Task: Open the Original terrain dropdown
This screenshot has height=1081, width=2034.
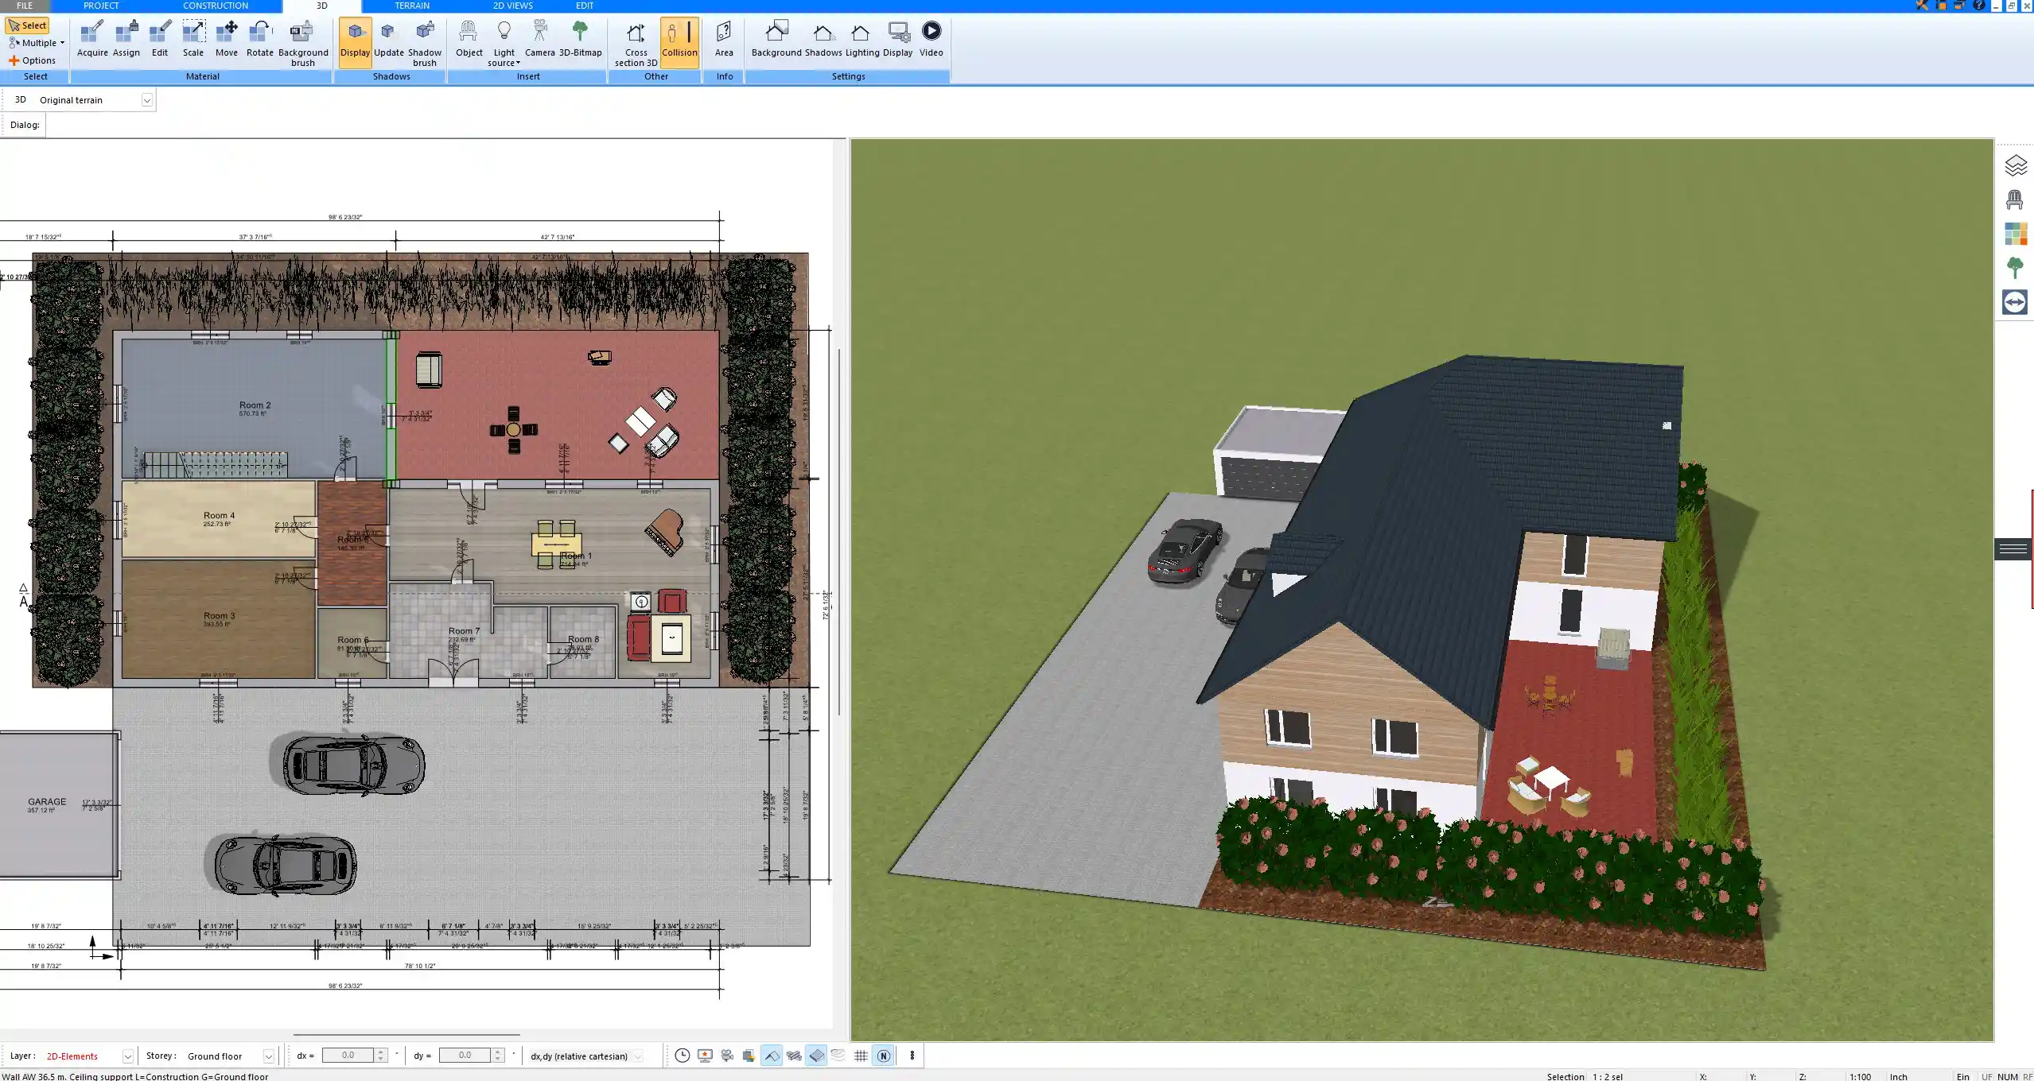Action: (148, 99)
